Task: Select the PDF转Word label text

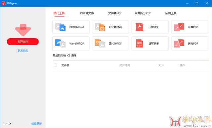Action: tap(77, 27)
